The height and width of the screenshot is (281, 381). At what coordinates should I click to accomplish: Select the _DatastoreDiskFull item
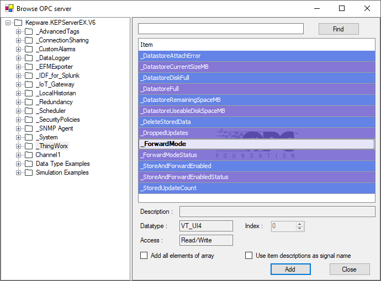click(257, 78)
